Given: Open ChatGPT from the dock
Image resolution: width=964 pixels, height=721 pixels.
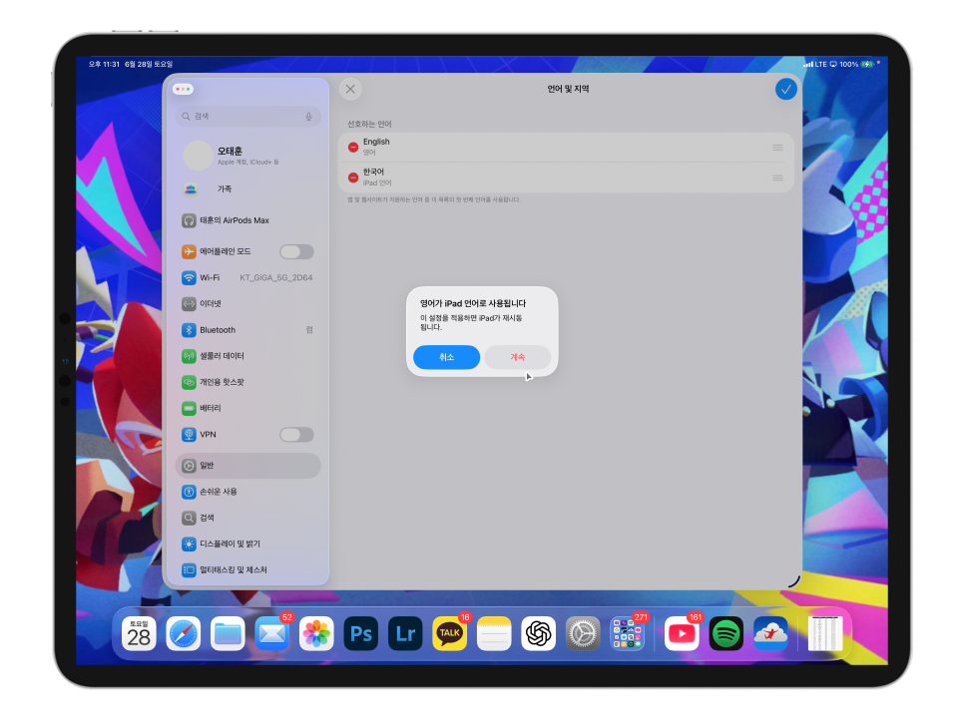Looking at the screenshot, I should [539, 634].
